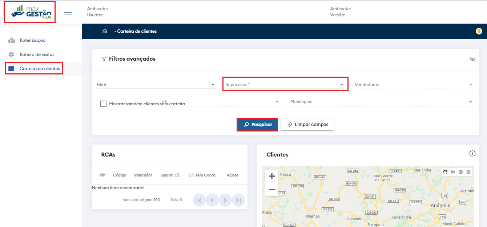Open Roteirização in the sidebar
Screen dimensions: 487x227
(x=32, y=40)
